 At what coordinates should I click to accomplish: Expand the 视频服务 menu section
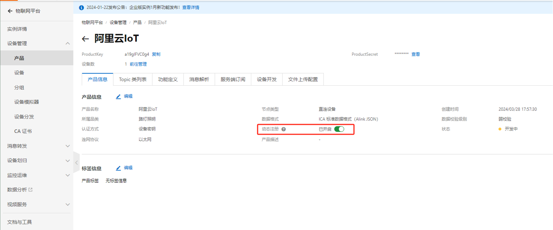tap(68, 205)
